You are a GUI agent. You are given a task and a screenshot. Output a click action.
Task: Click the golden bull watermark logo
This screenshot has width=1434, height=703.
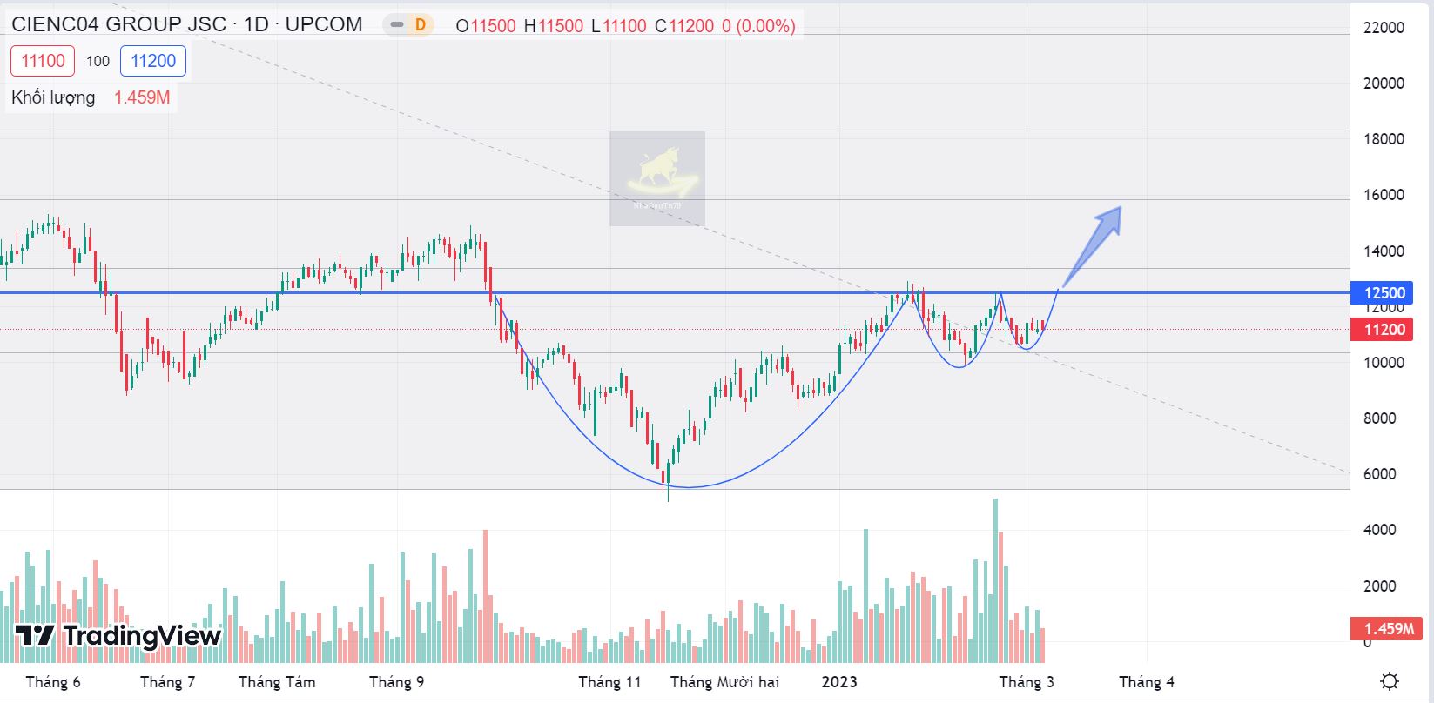coord(657,177)
